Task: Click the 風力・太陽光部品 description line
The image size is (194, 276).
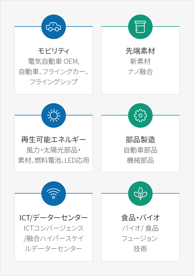Action: (x=54, y=150)
